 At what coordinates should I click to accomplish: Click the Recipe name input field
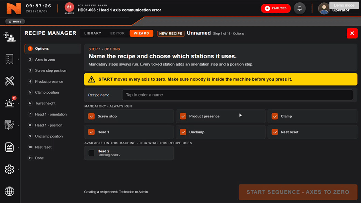(237, 95)
